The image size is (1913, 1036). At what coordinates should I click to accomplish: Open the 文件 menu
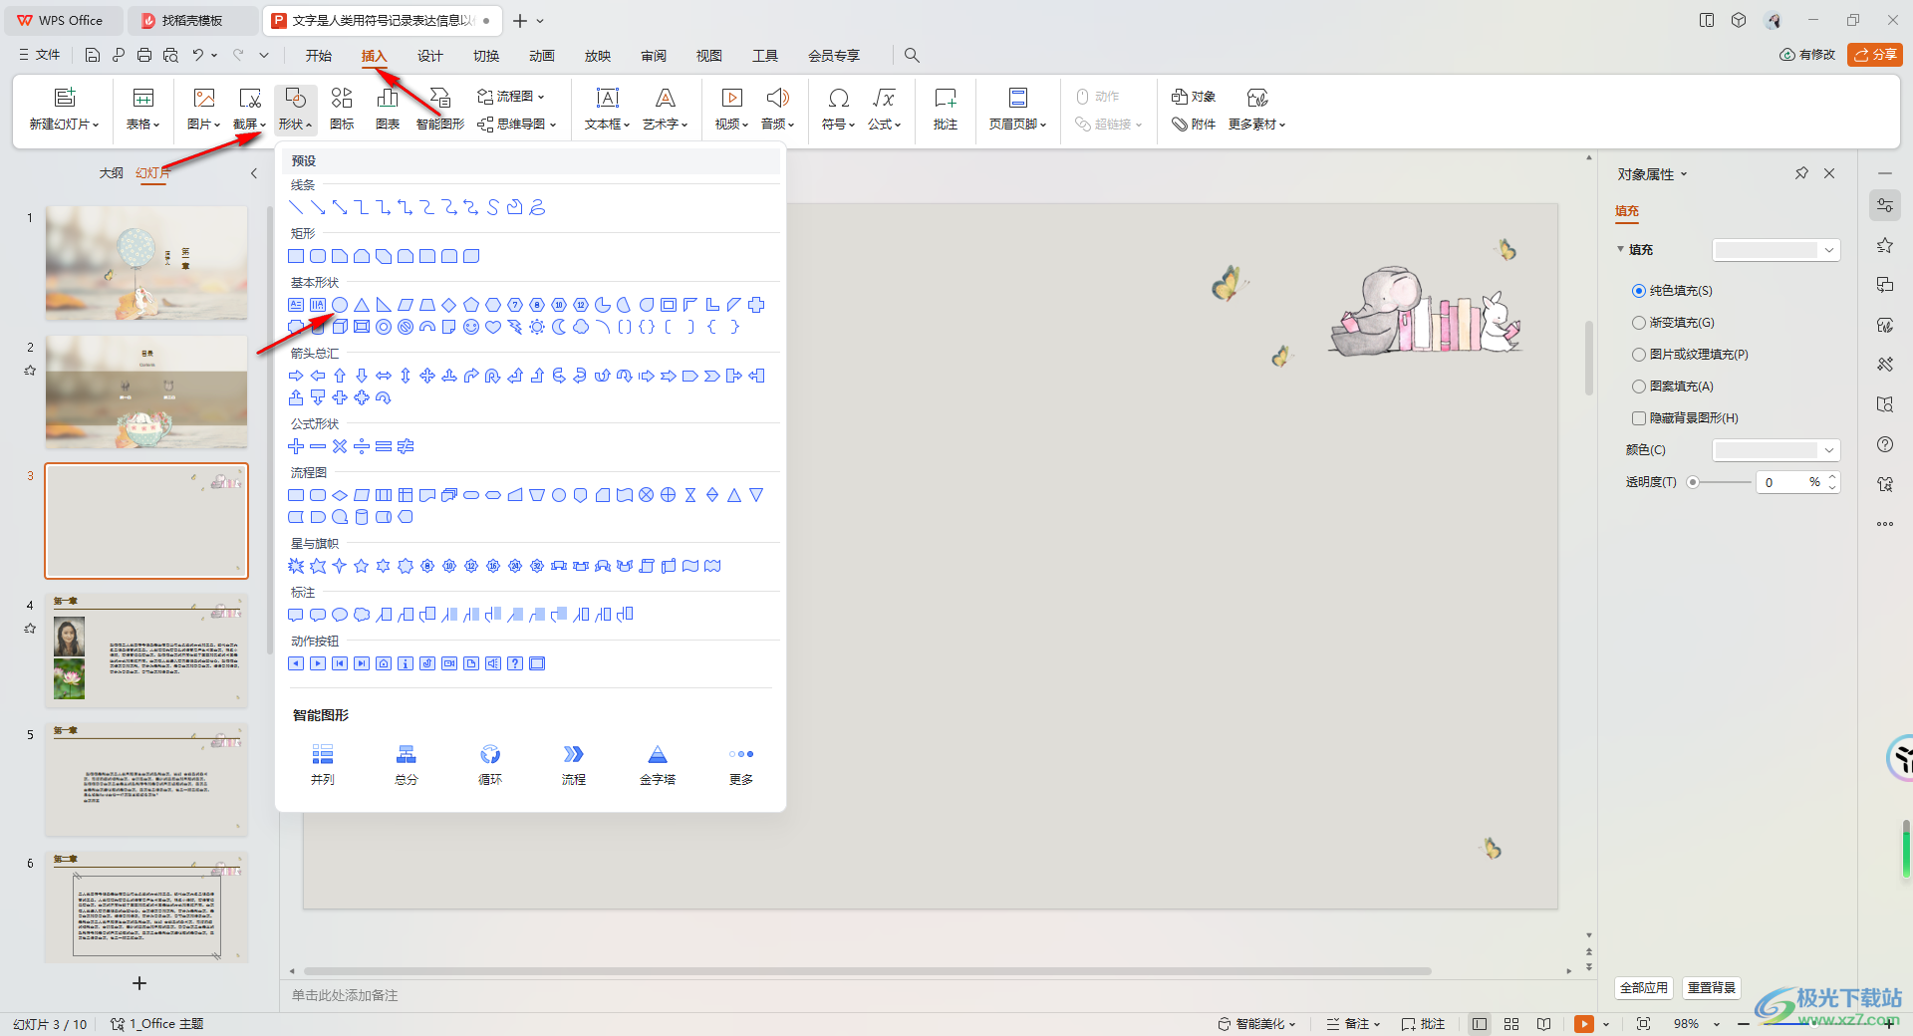pos(40,55)
